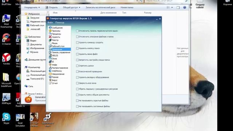Select the .minecraft favorite folder

click(33, 29)
